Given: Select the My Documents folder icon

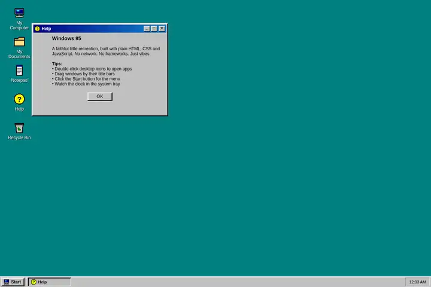Looking at the screenshot, I should pyautogui.click(x=19, y=48).
